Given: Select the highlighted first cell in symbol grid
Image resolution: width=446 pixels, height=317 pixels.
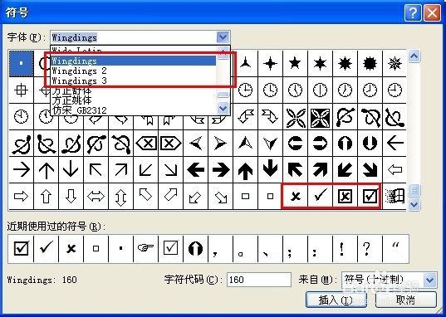Looking at the screenshot, I should coord(22,63).
